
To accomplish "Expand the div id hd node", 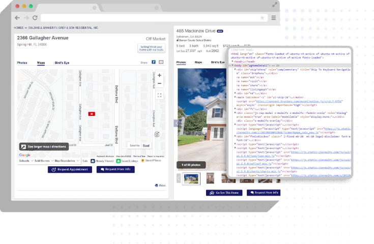I will pyautogui.click(x=235, y=93).
